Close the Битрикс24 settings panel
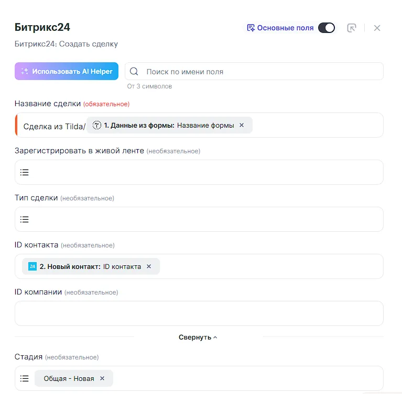This screenshot has height=394, width=402. (377, 28)
